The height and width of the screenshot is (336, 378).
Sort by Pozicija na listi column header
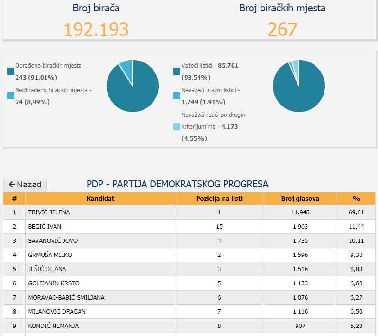(219, 199)
